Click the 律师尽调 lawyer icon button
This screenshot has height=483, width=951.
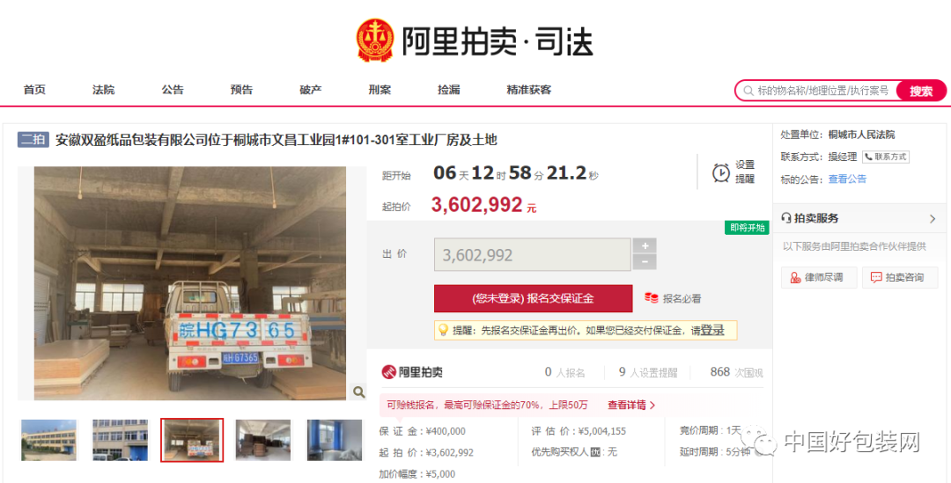820,277
